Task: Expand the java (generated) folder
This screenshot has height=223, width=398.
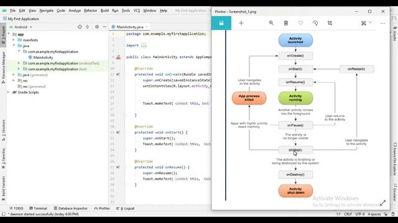Action: pos(14,74)
